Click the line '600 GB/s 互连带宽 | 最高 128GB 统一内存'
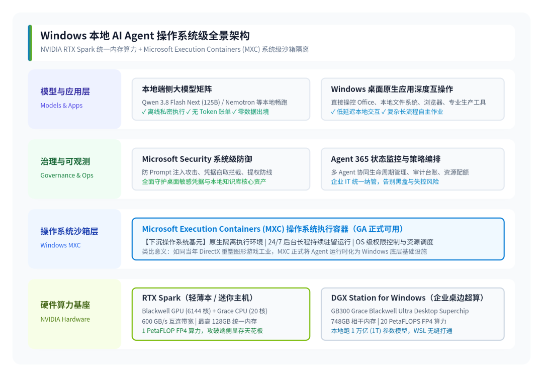Viewport: 543px width, 377px height. point(200,321)
